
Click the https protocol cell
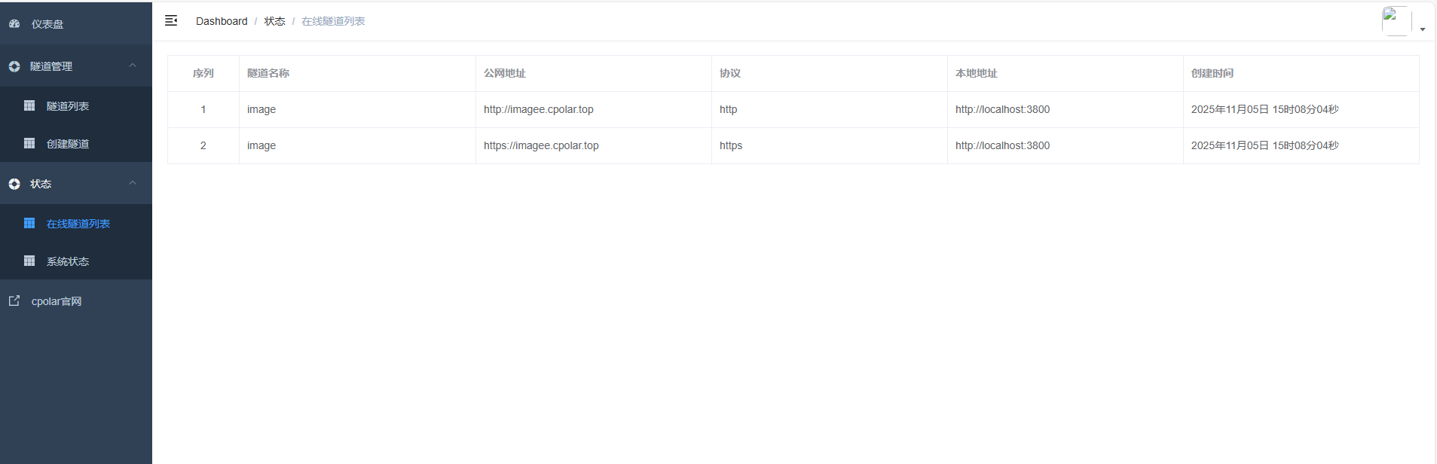(x=731, y=145)
